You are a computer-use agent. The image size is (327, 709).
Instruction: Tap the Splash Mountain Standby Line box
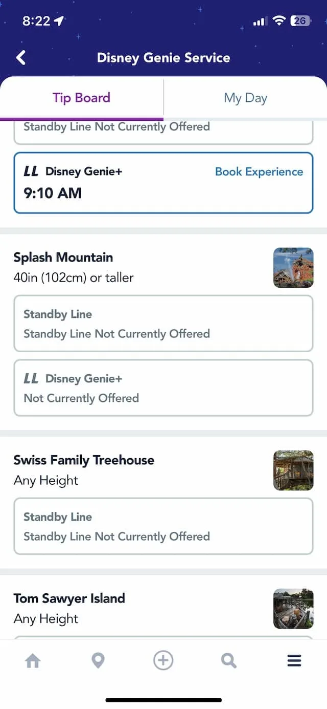(x=163, y=324)
